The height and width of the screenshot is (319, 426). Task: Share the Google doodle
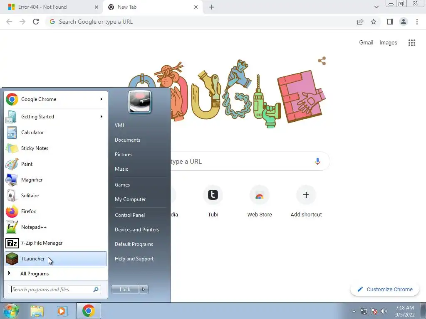[322, 61]
